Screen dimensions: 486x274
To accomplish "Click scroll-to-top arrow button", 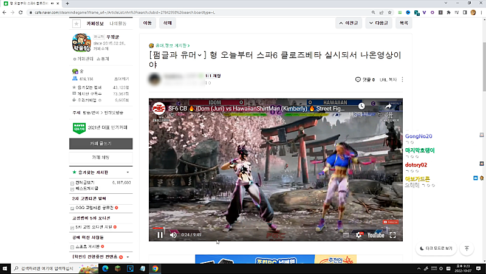I will 467,248.
